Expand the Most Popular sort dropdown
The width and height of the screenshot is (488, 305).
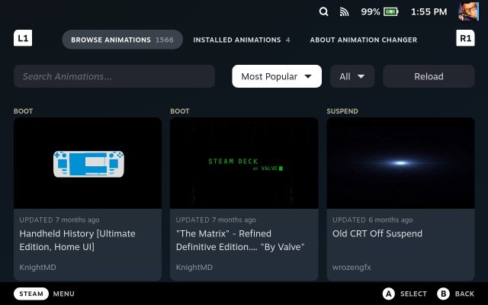[277, 76]
